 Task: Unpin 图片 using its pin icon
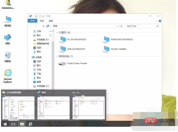point(50,35)
